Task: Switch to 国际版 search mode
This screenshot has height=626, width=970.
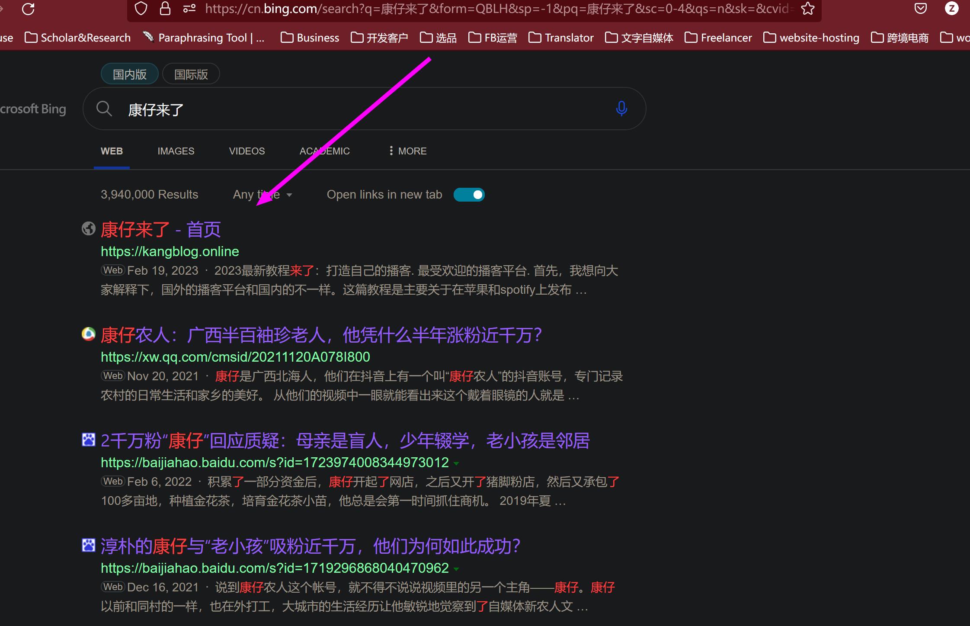Action: tap(191, 74)
